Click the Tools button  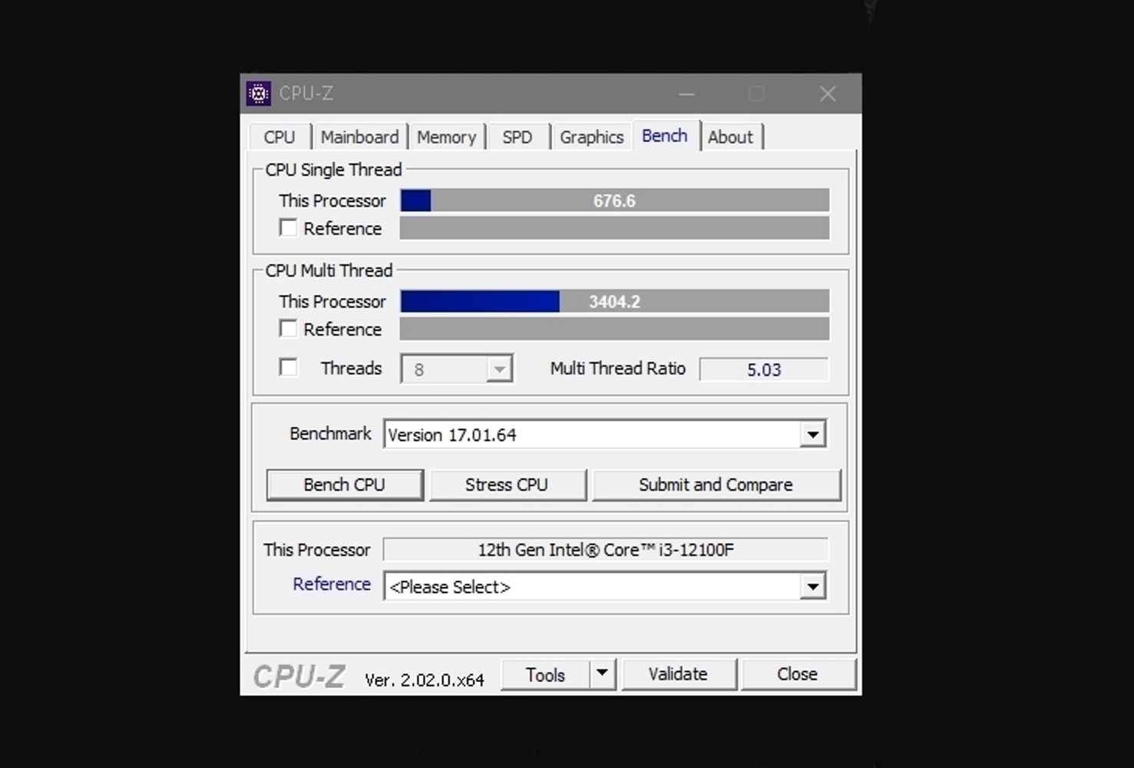(546, 674)
